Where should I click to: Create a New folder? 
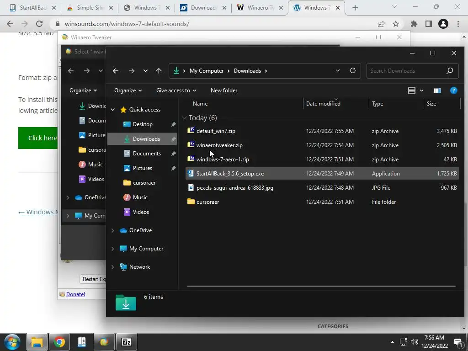tap(224, 90)
